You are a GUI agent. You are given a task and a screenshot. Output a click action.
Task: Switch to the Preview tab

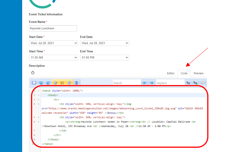point(198,73)
